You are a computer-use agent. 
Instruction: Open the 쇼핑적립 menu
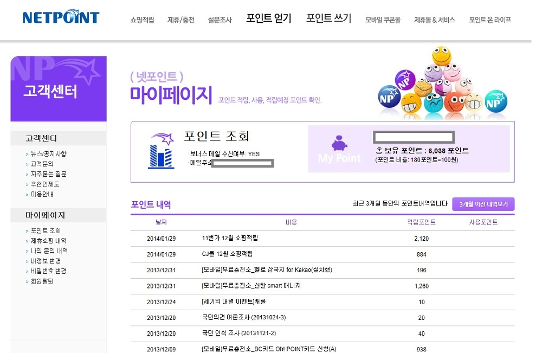[142, 20]
